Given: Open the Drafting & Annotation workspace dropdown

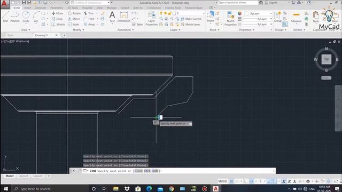Looking at the screenshot, I should (x=90, y=3).
